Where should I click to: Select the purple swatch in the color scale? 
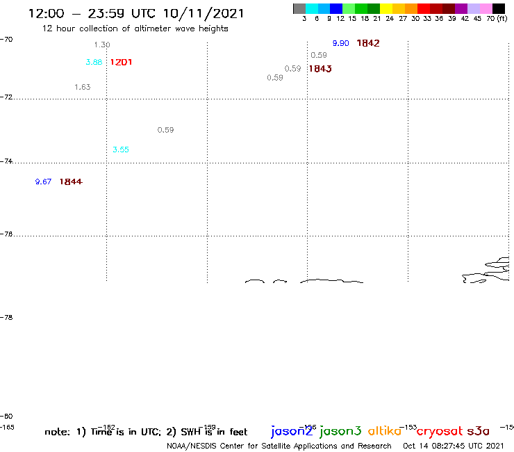click(x=461, y=8)
